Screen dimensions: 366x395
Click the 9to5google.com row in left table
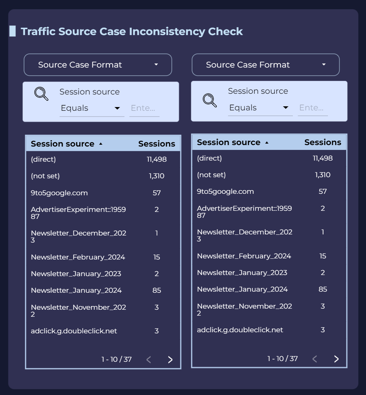(59, 193)
